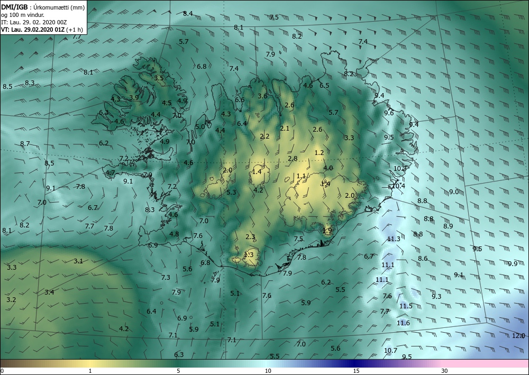Image resolution: width=529 pixels, height=375 pixels.
Task: Click the 8.7 value on the map
Action: click(x=25, y=144)
